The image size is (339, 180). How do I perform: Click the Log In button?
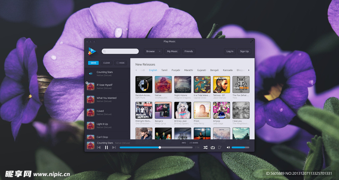(x=230, y=51)
